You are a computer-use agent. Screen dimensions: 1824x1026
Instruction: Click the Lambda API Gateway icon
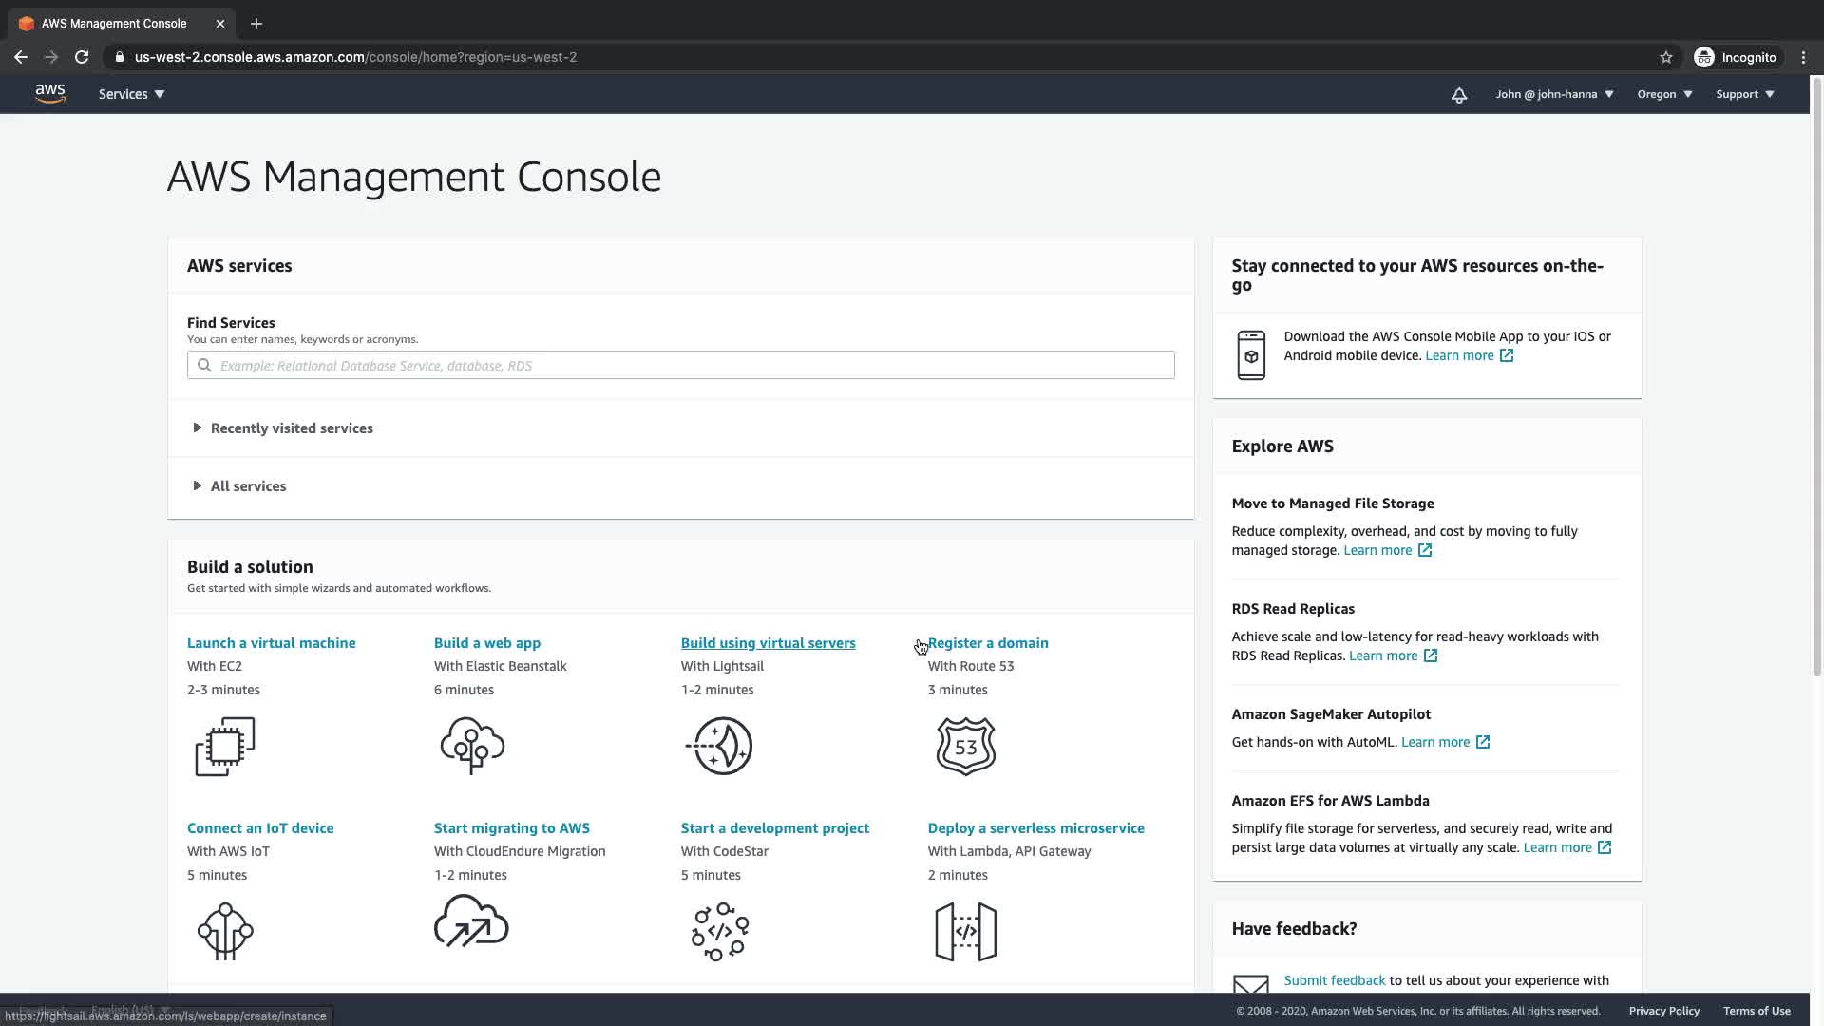965,931
